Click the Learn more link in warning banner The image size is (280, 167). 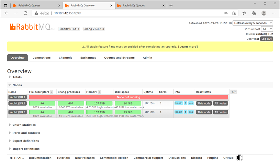(x=188, y=47)
